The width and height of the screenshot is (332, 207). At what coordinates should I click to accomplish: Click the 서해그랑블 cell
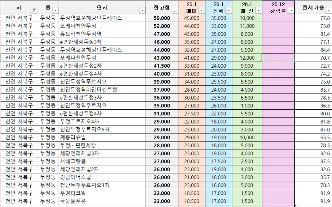tap(102, 161)
